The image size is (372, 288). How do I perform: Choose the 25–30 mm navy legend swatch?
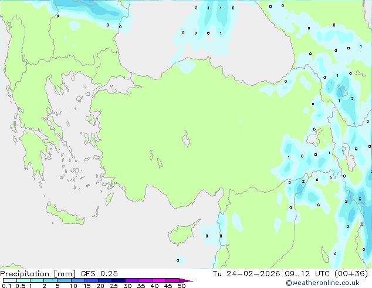119,280
